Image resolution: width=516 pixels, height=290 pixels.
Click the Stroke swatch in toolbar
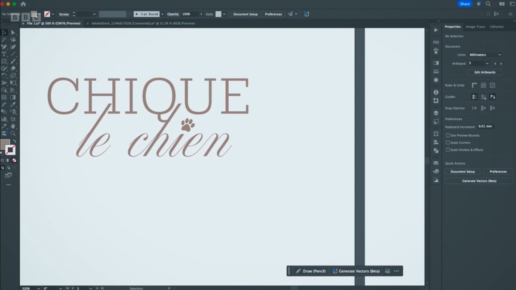11,150
